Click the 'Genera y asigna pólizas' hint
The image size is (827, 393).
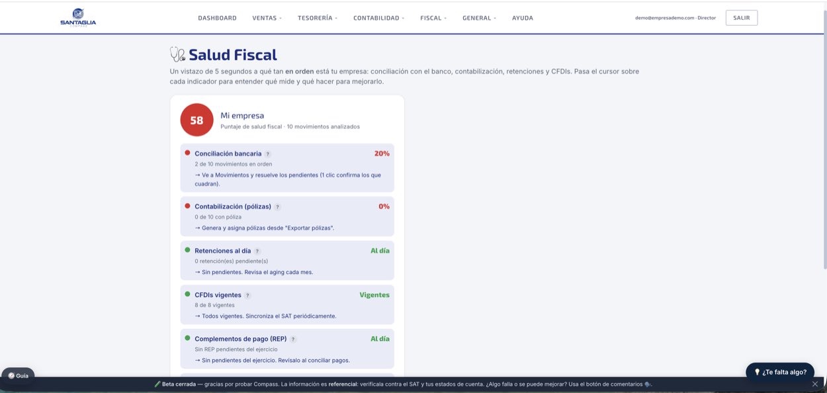265,228
